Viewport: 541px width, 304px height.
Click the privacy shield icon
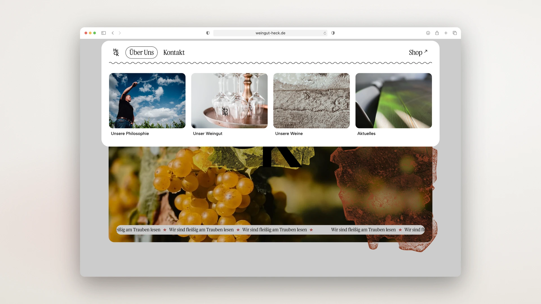point(208,33)
